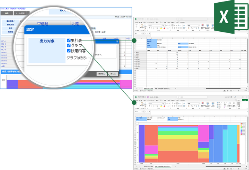Click MC-1 legend swatch in Excel chart
249x170 pixels.
click(241, 123)
